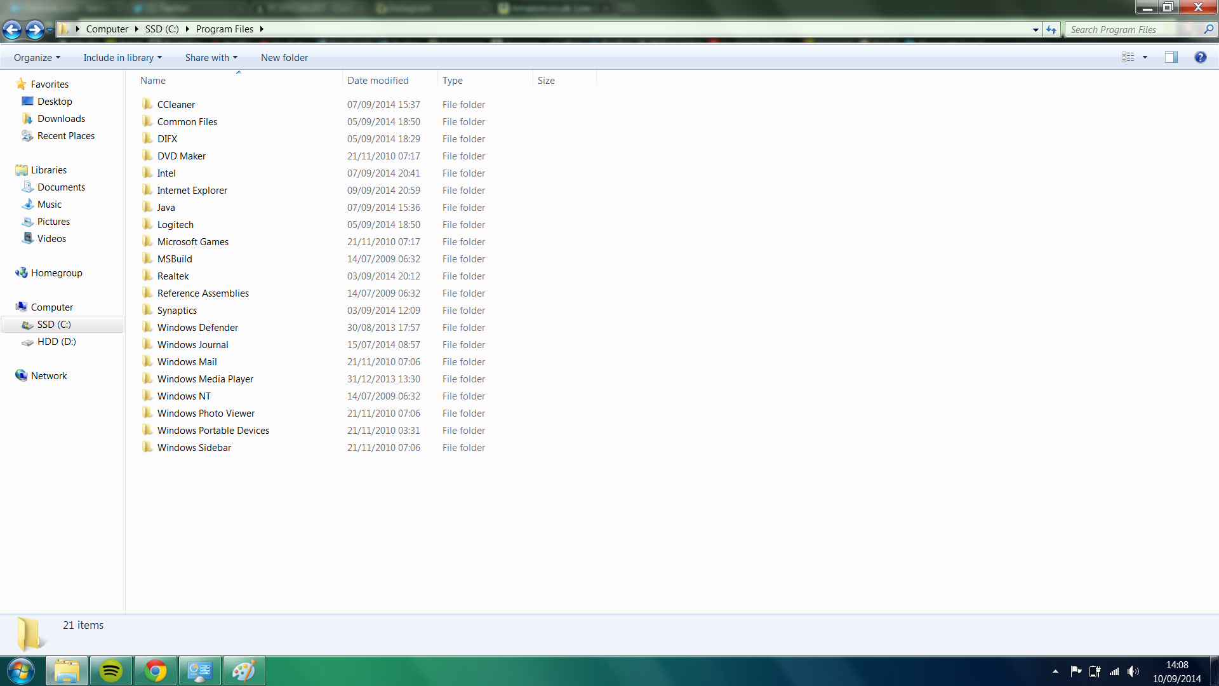
Task: Select the Java folder icon
Action: (x=147, y=207)
